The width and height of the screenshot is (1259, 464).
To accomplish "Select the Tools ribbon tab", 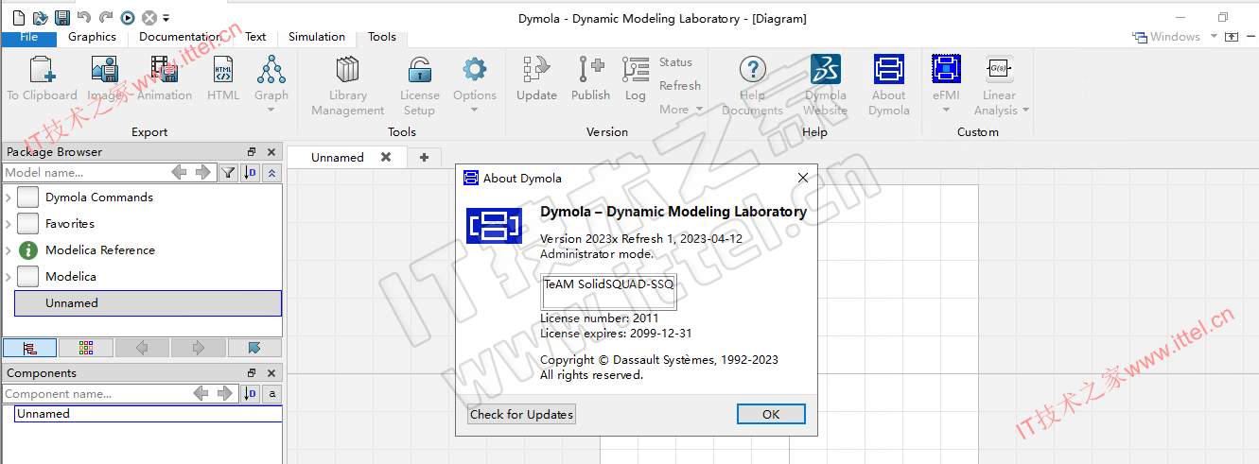I will [382, 37].
